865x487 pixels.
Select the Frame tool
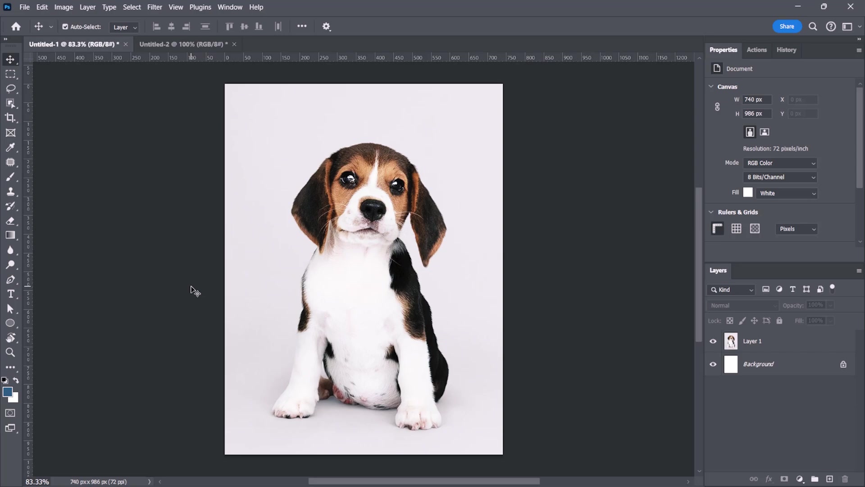10,133
